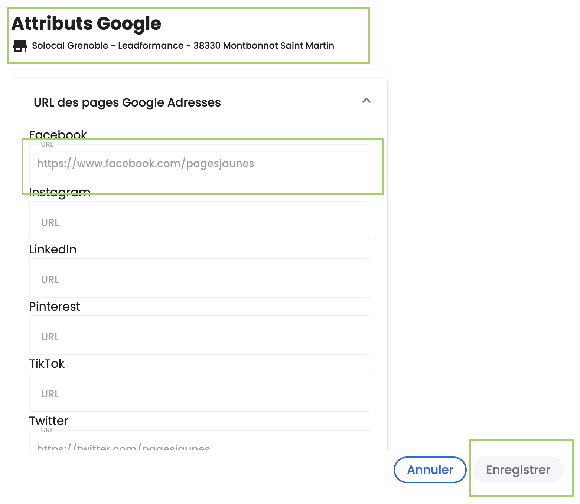Image resolution: width=580 pixels, height=504 pixels.
Task: Focus the Instagram URL field
Action: point(199,221)
